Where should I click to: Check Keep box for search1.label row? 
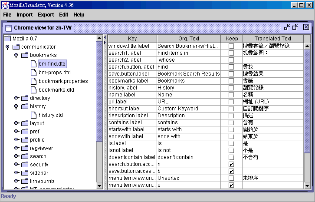tap(231, 53)
